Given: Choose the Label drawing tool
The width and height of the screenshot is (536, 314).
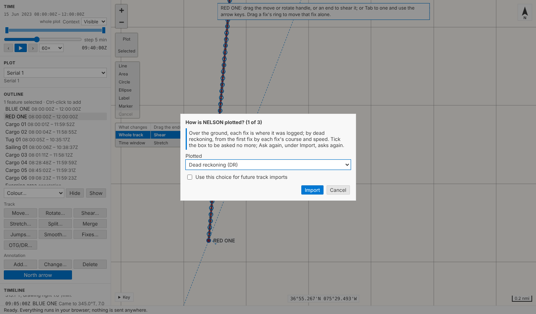Looking at the screenshot, I should pos(127,98).
